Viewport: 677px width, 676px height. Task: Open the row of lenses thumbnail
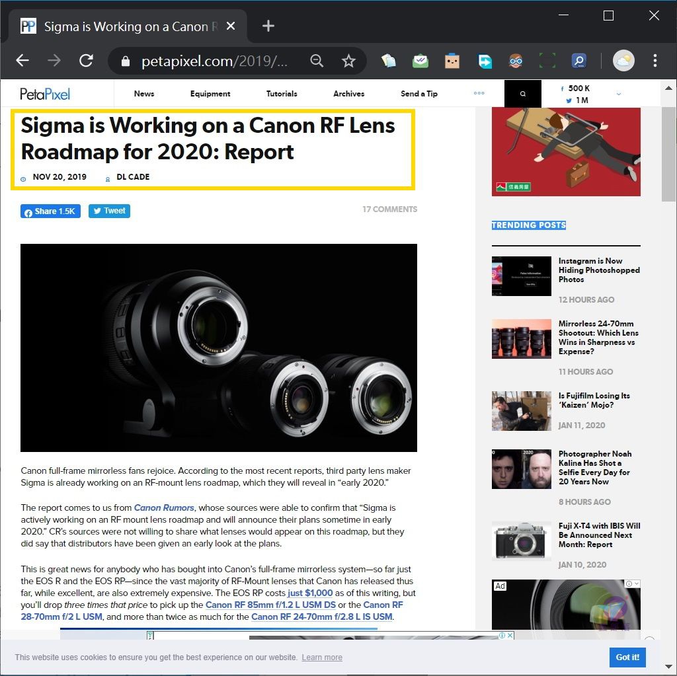click(x=522, y=339)
